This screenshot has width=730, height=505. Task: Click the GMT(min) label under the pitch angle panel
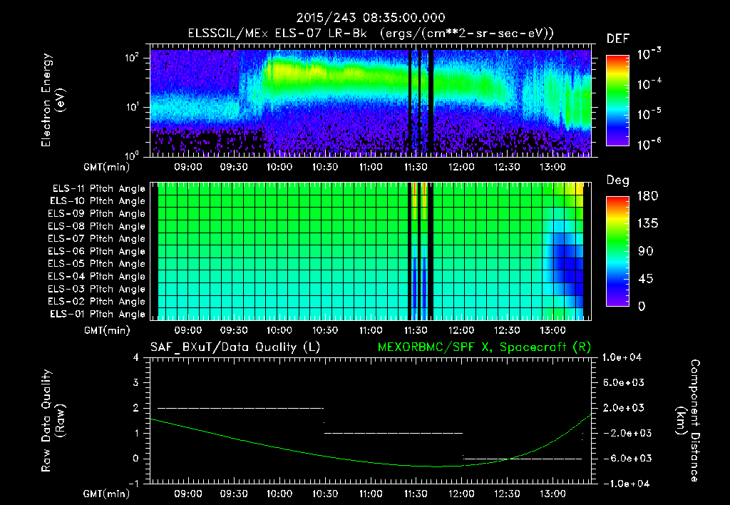pos(107,330)
